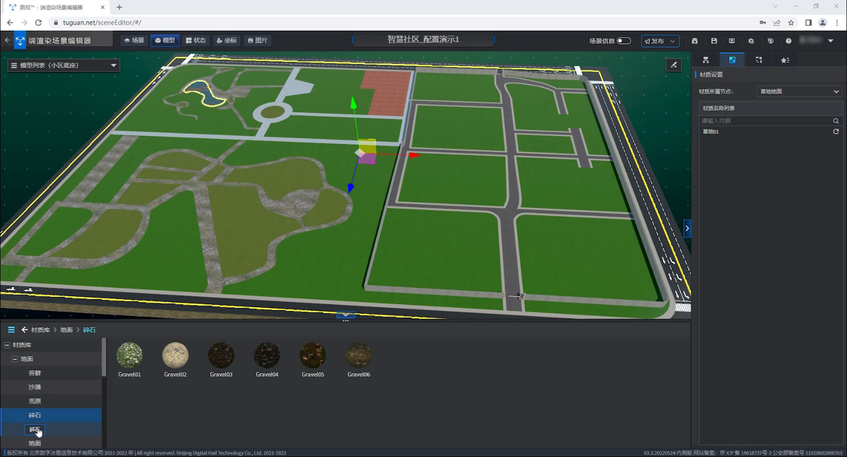Click the help question mark icon
The width and height of the screenshot is (847, 457).
pyautogui.click(x=789, y=41)
